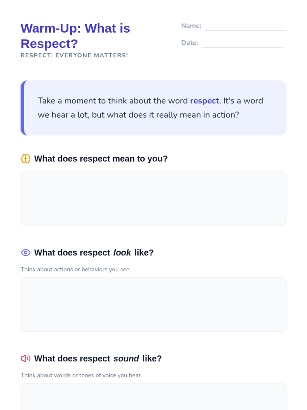Click the 'Date:' label
This screenshot has width=307, height=410.
(x=190, y=43)
